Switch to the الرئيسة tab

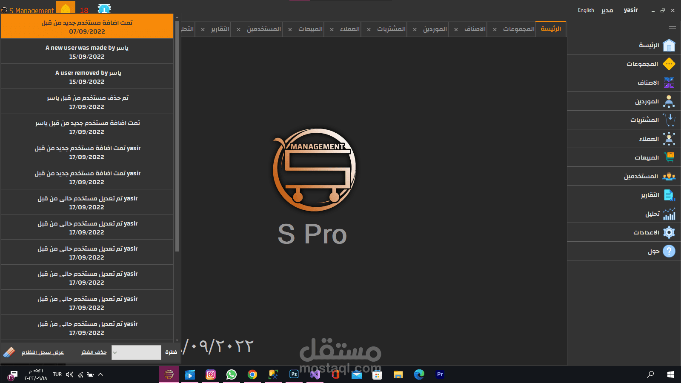[x=551, y=29]
